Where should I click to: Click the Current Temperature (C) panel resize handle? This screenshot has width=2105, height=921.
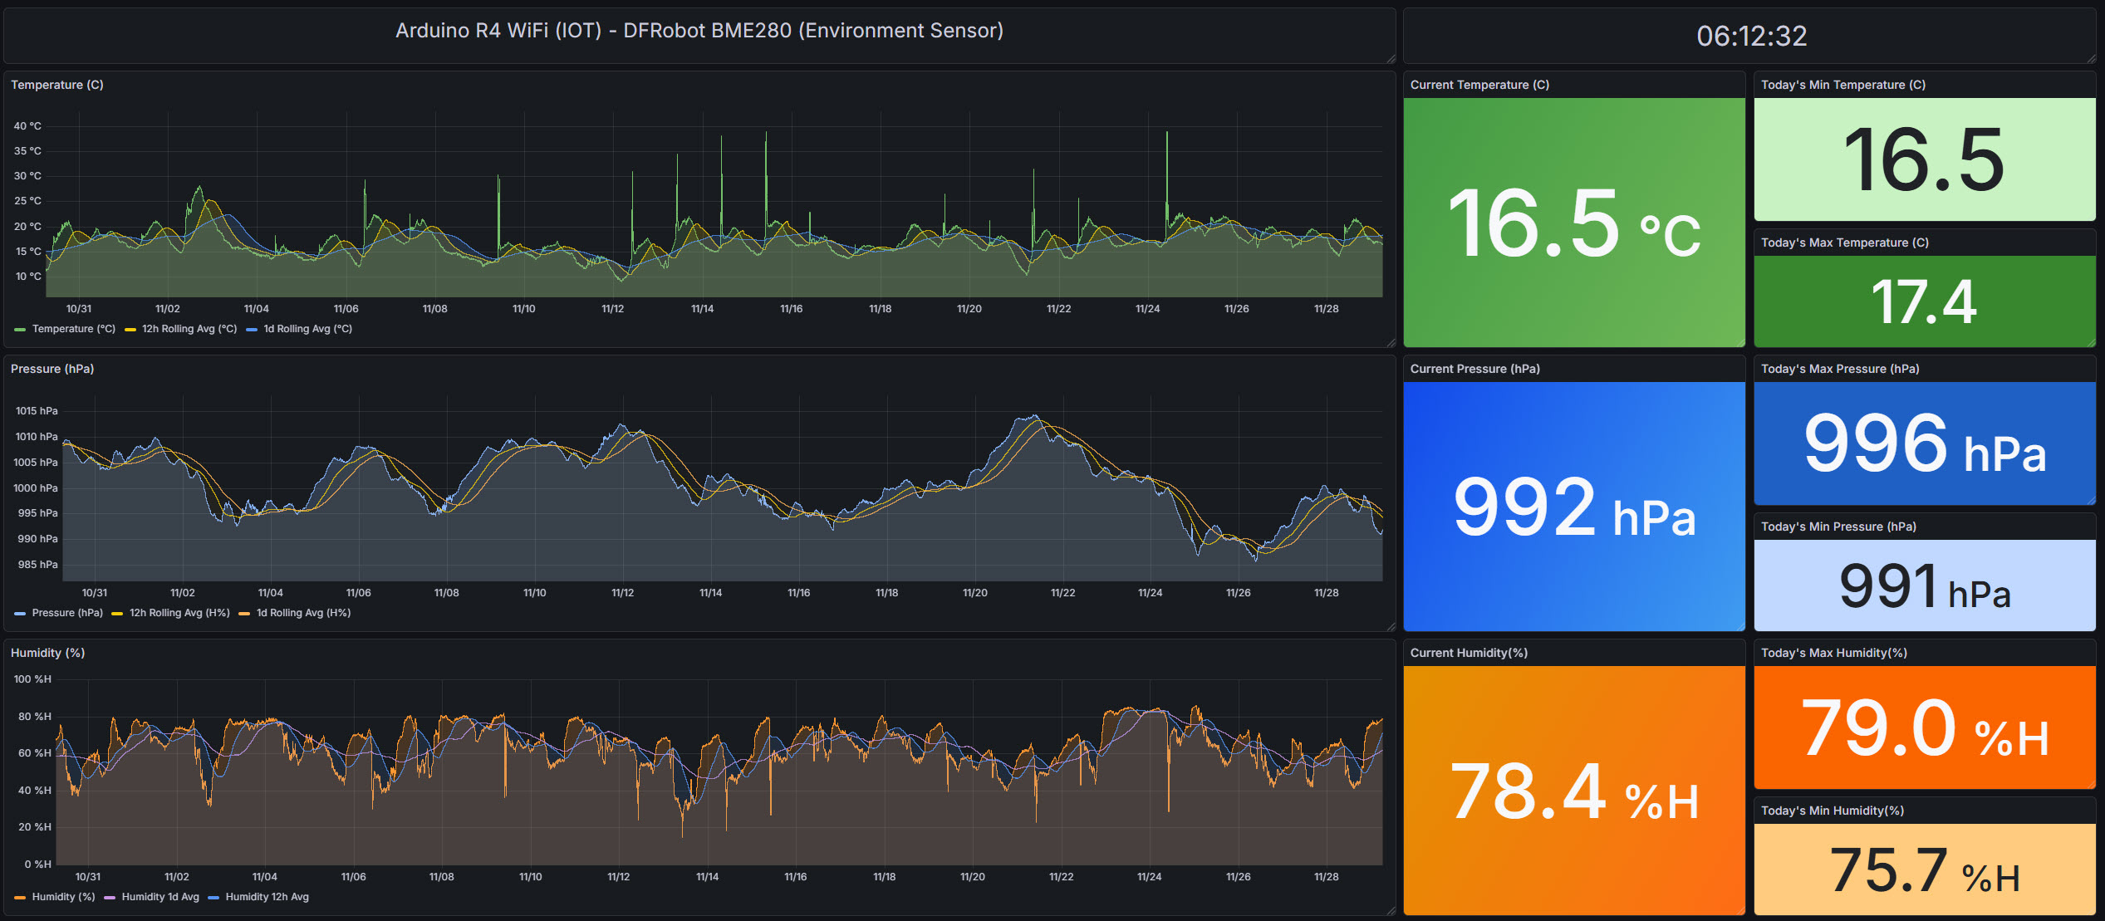1740,342
